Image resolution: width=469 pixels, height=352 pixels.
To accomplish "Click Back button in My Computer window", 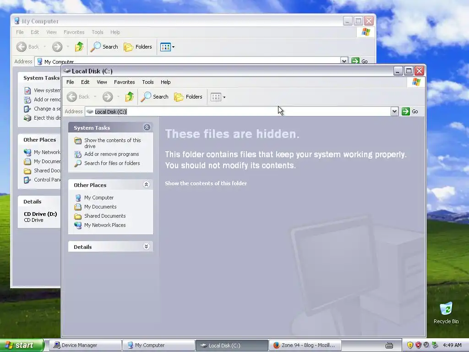I will [x=27, y=47].
